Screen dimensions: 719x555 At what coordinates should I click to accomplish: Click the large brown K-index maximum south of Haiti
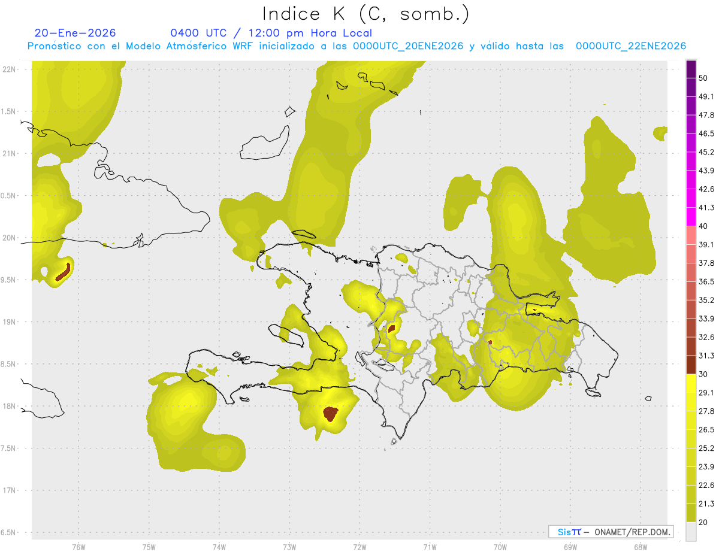point(330,414)
